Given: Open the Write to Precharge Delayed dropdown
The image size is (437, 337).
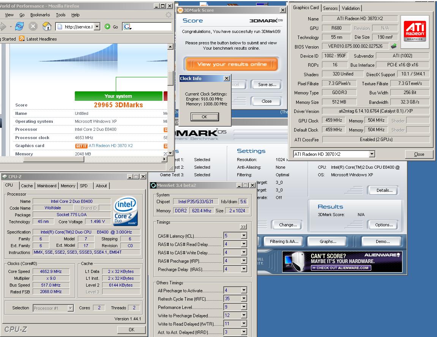Looking at the screenshot, I should pyautogui.click(x=244, y=315).
